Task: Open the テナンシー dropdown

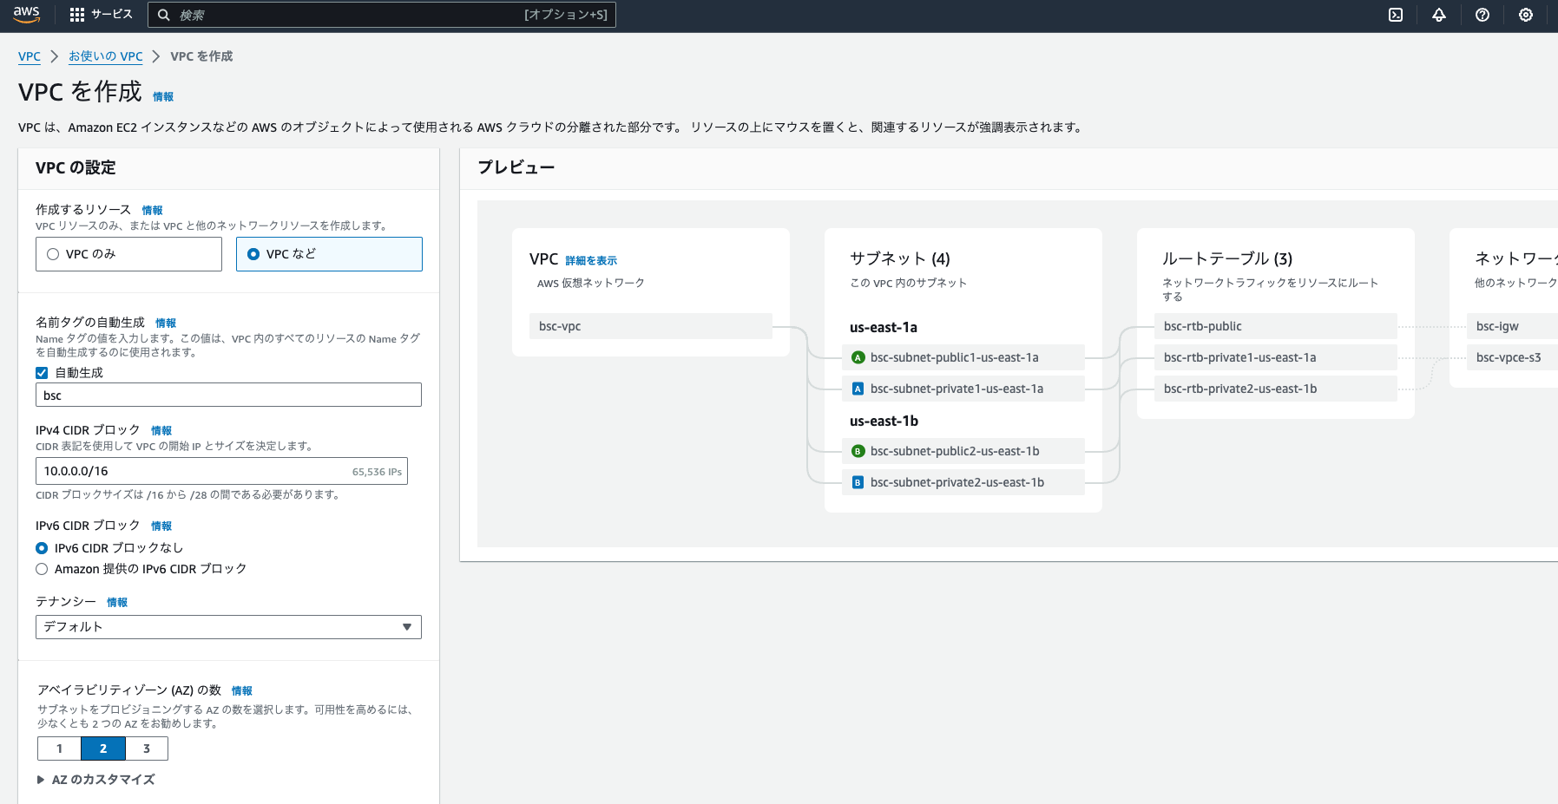Action: point(228,626)
